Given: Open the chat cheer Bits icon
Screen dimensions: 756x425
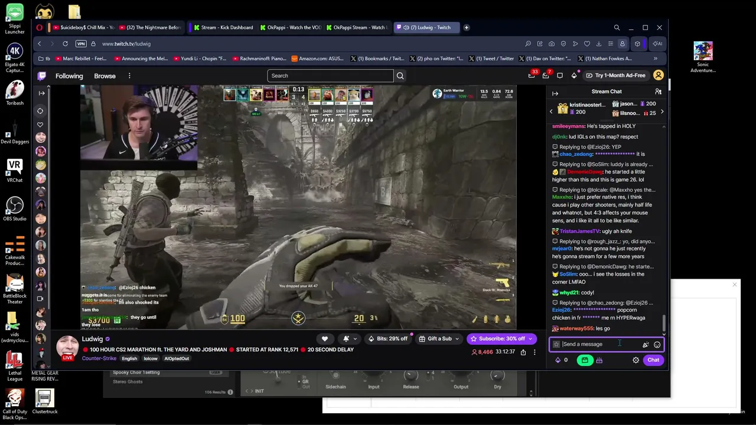Looking at the screenshot, I should click(x=646, y=345).
